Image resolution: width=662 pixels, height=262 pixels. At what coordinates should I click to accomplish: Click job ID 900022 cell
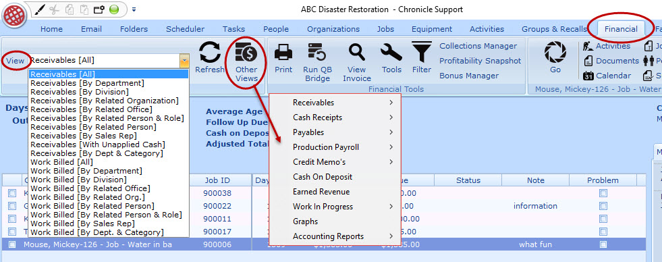217,206
